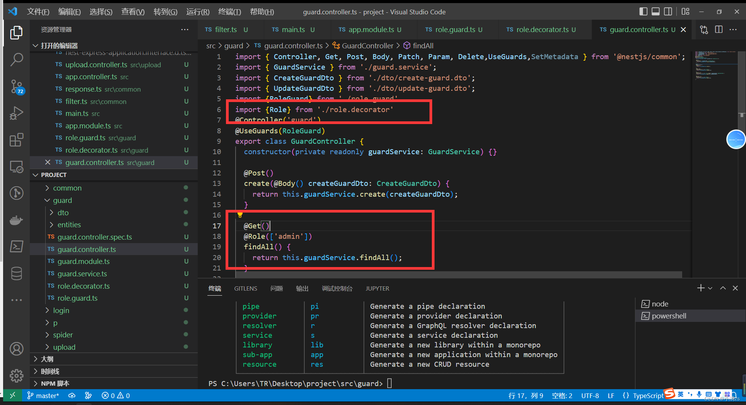Open the 终端 menu in menu bar
The height and width of the screenshot is (405, 746).
click(x=229, y=12)
